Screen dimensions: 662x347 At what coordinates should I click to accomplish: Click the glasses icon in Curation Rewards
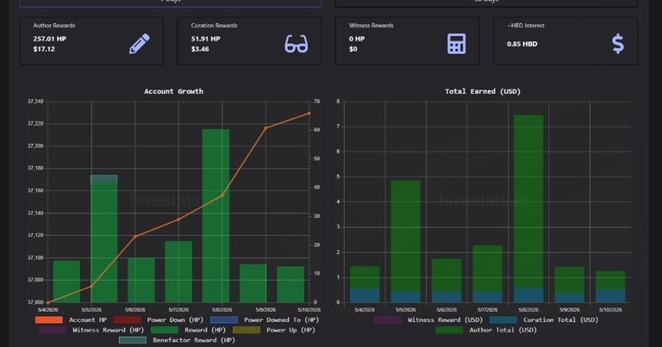point(297,44)
